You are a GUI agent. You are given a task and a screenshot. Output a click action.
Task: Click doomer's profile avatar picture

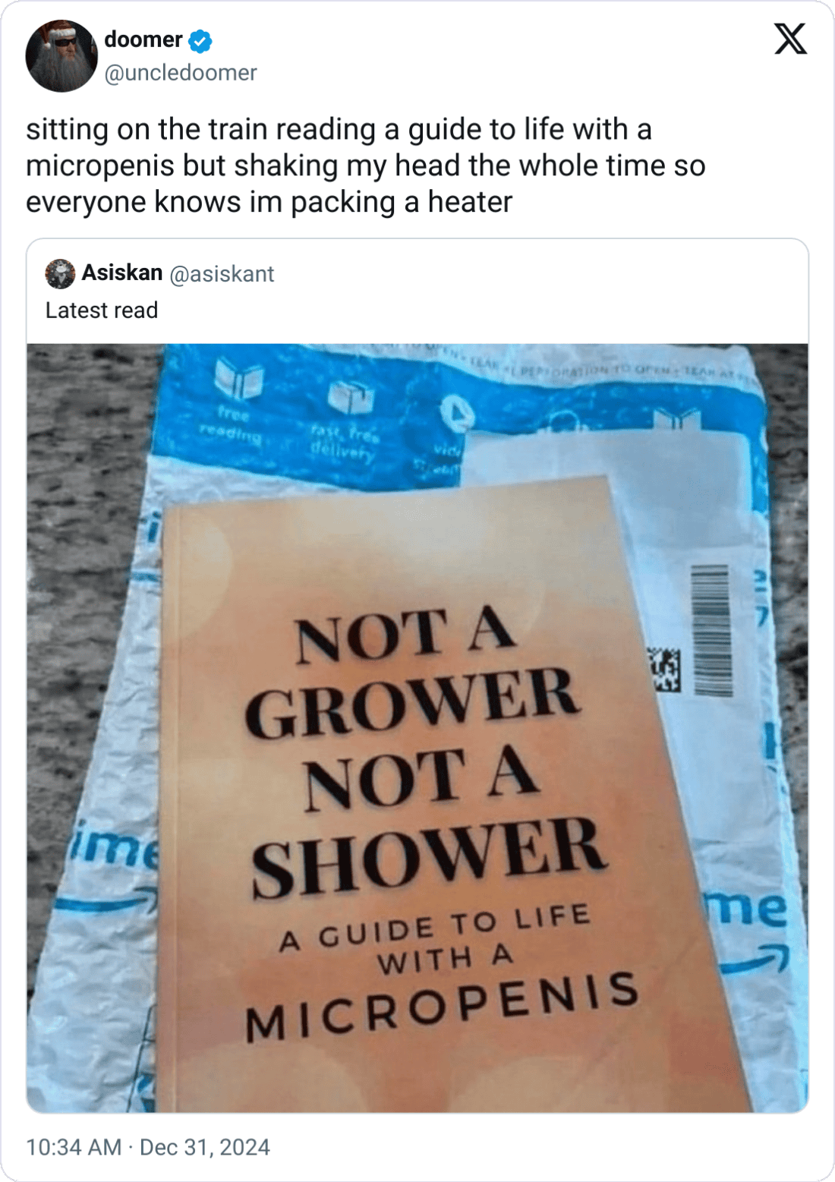[61, 56]
